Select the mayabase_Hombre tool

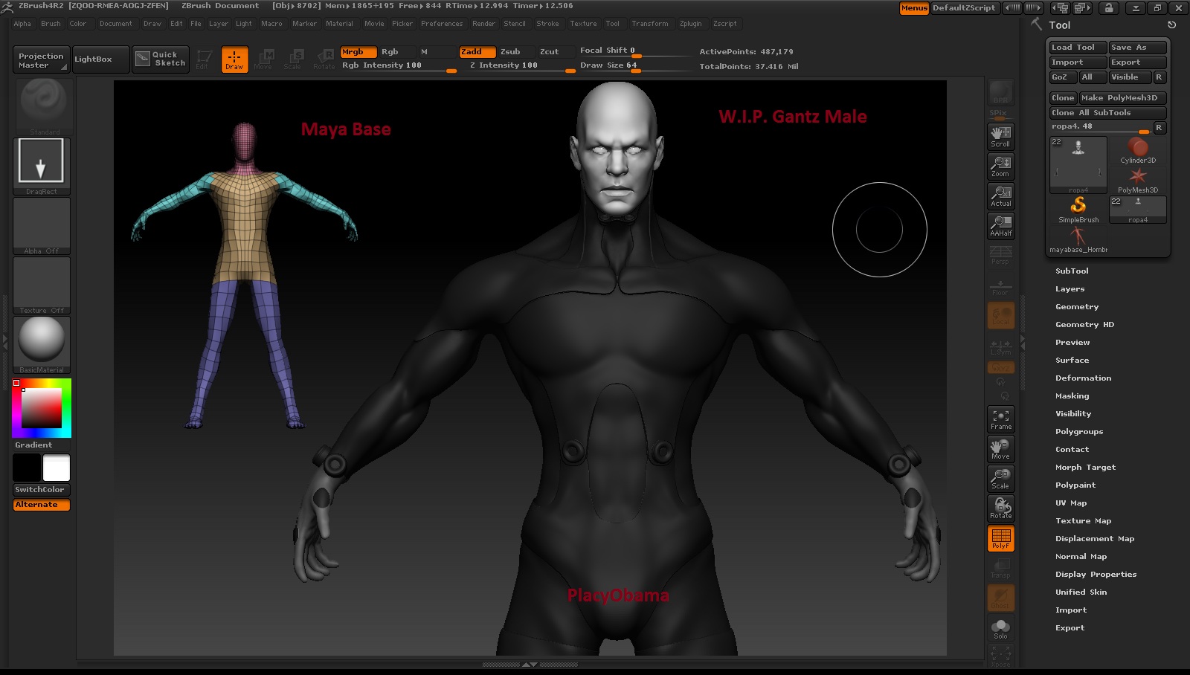pyautogui.click(x=1078, y=239)
